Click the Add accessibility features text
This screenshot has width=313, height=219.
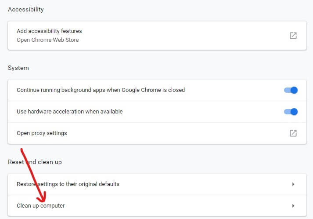point(49,31)
